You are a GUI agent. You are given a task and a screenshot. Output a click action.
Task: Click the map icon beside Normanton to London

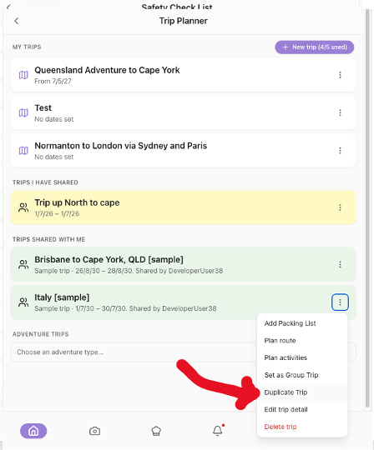(23, 151)
